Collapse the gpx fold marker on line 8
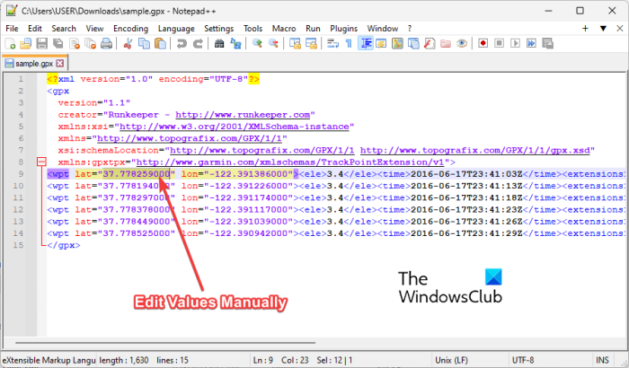Viewport: 629px width, 368px height. pos(41,162)
